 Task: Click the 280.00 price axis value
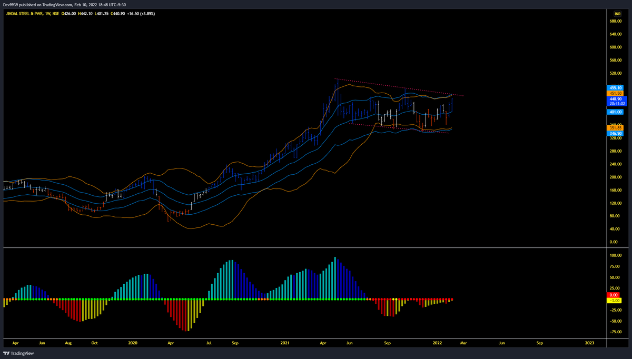[x=616, y=151]
